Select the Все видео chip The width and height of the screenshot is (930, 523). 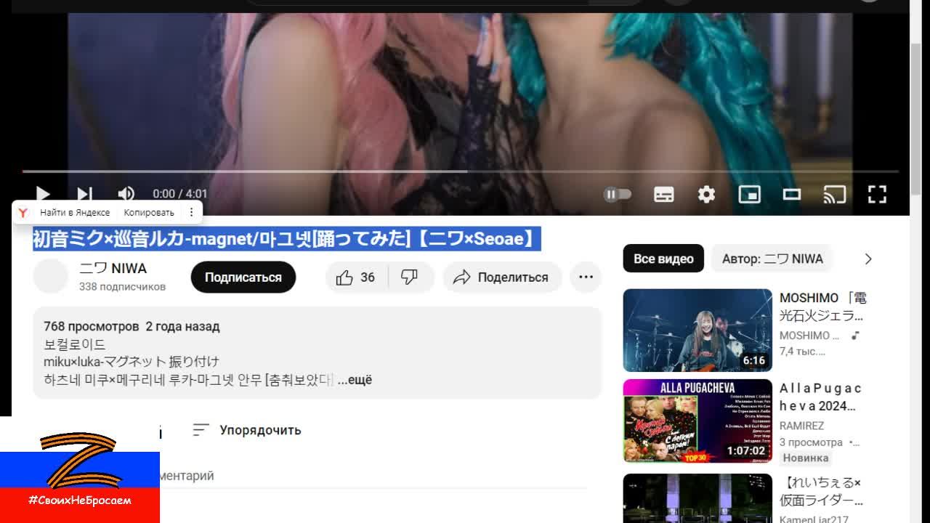coord(663,259)
